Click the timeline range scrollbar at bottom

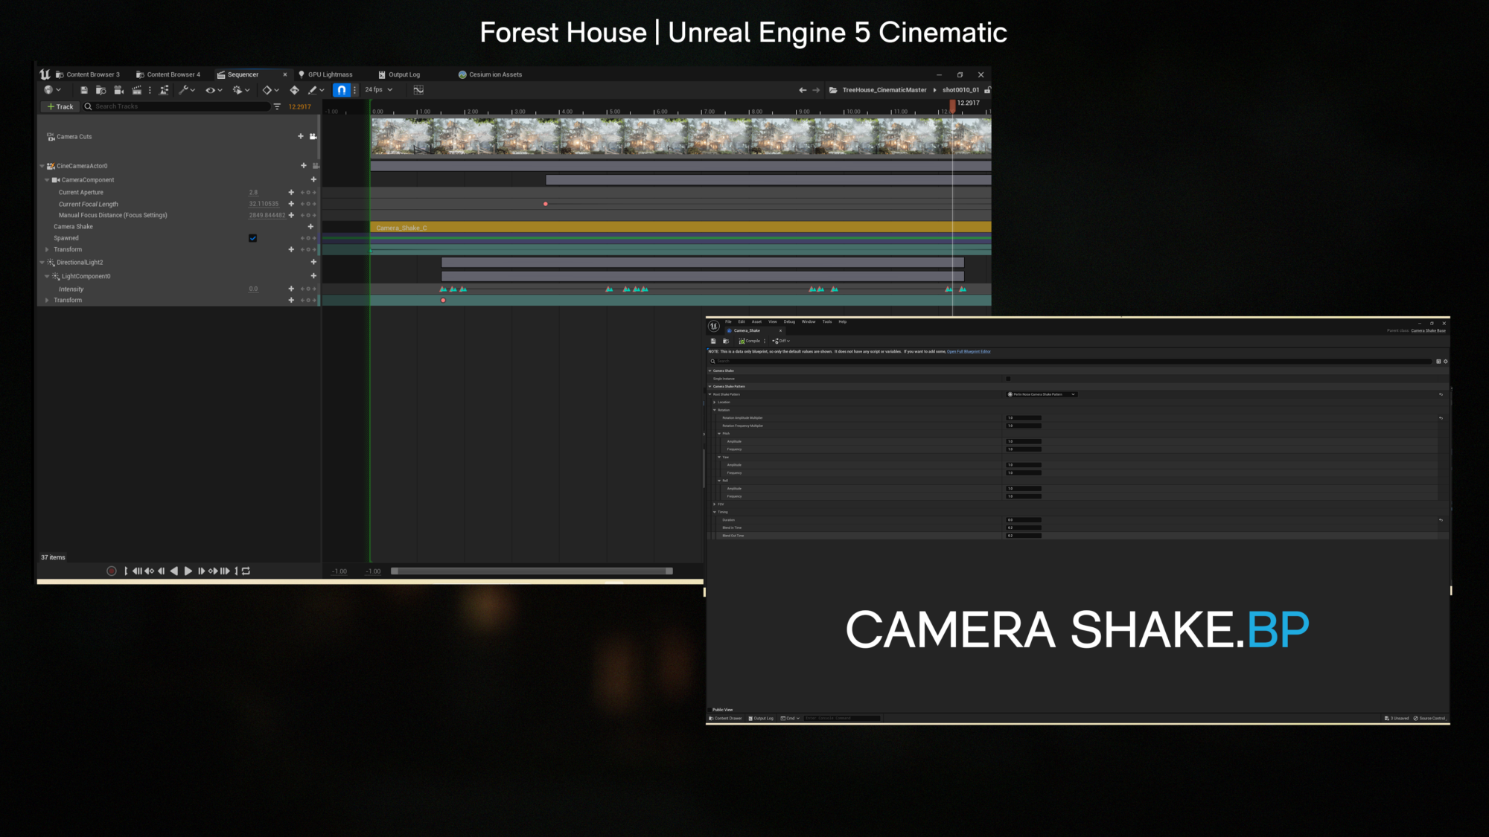tap(532, 571)
